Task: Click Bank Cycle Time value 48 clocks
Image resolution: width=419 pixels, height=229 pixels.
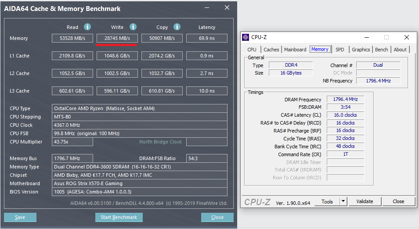Action: coord(345,146)
